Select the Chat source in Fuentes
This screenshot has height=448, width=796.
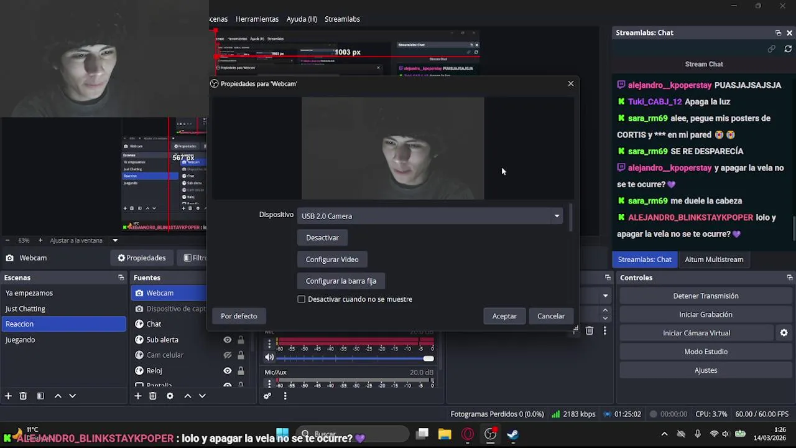pos(154,324)
